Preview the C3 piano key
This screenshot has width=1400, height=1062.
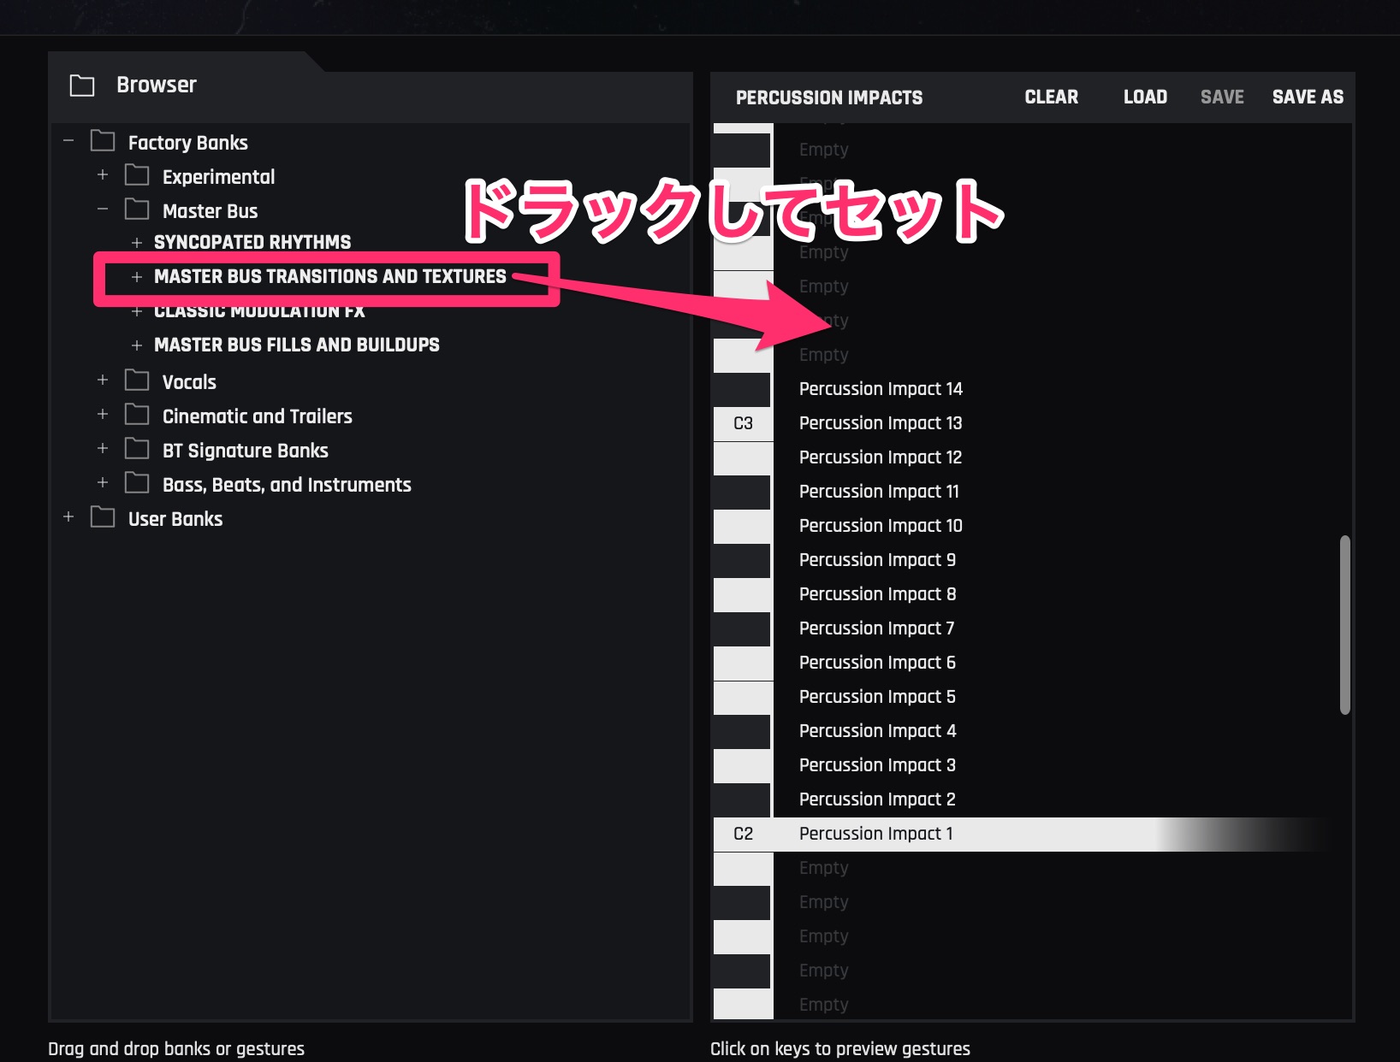(743, 424)
